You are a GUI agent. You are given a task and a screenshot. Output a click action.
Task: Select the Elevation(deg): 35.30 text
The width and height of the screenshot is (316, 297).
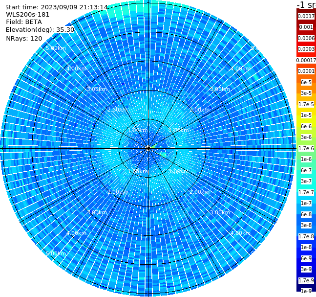pos(40,30)
